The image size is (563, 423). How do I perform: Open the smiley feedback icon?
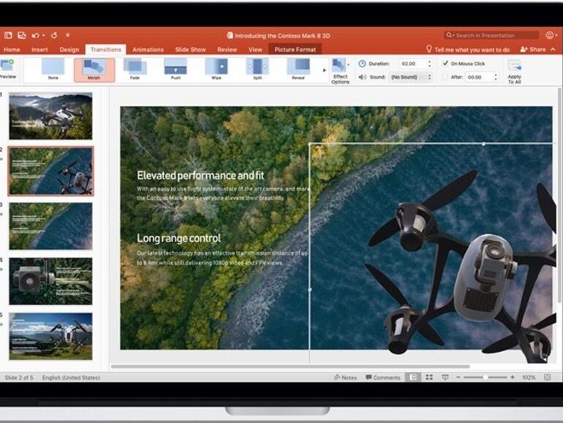click(550, 35)
